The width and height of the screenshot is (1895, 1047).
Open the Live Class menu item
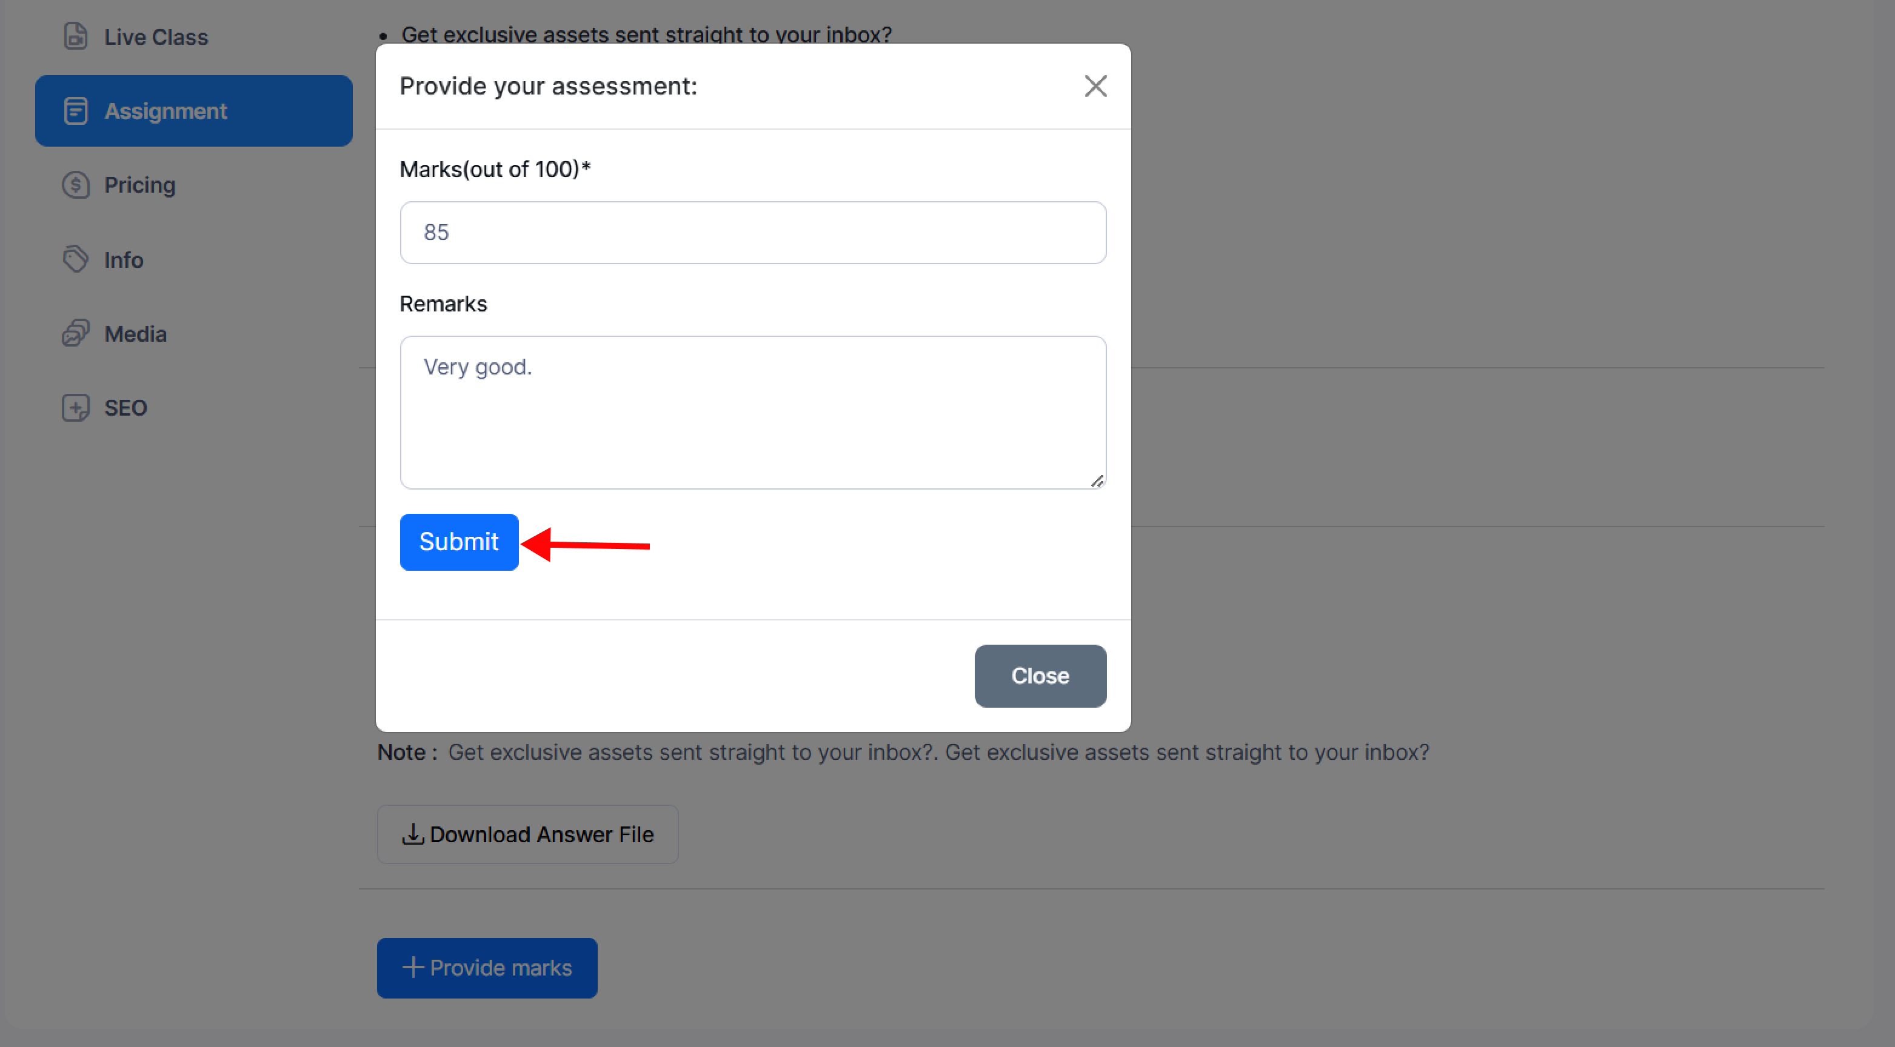(x=156, y=37)
